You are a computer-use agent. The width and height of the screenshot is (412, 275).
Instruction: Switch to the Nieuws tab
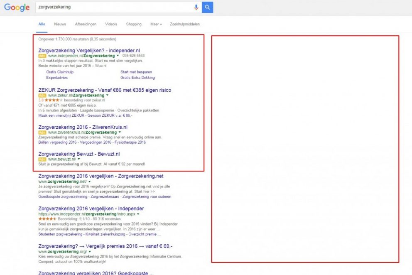[60, 24]
